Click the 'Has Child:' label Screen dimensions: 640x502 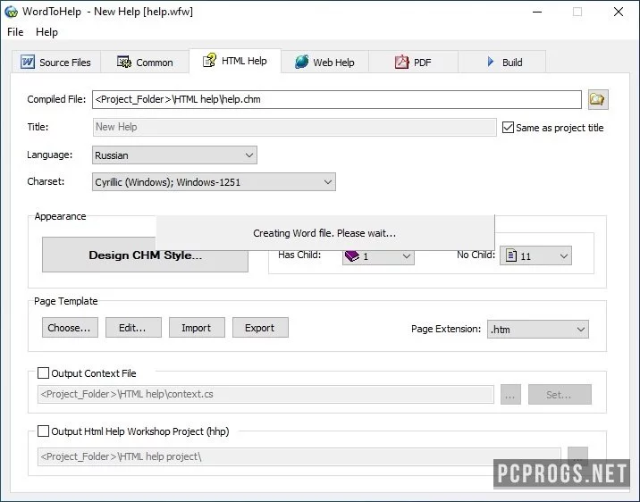[299, 255]
